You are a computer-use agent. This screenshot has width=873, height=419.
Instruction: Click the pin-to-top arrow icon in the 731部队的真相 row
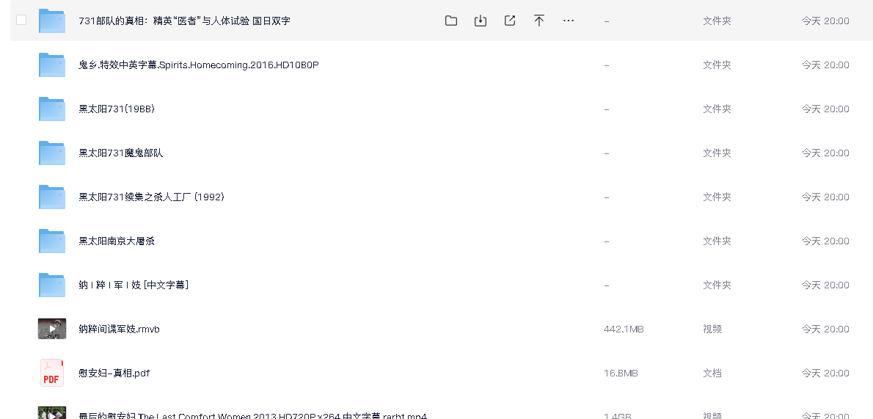pyautogui.click(x=539, y=21)
